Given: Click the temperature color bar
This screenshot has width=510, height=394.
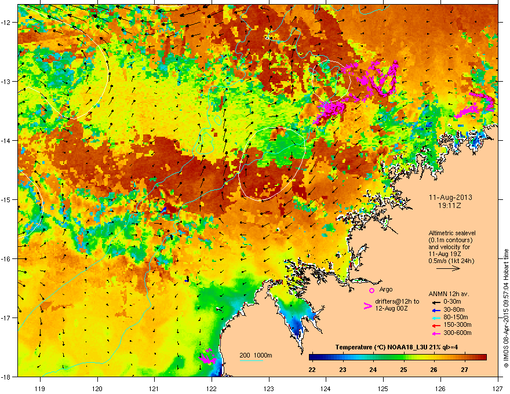Looking at the screenshot, I should coord(398,357).
